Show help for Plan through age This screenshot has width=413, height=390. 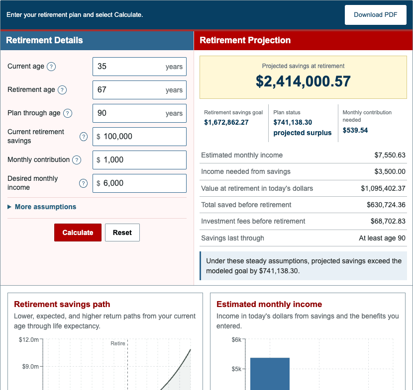68,113
